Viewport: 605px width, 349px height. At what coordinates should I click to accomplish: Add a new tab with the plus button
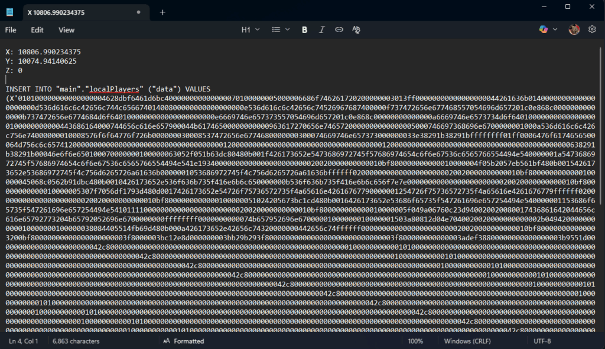[x=162, y=12]
